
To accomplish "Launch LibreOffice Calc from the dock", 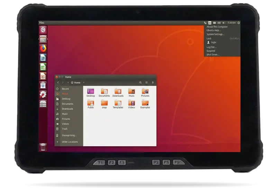I will point(43,67).
